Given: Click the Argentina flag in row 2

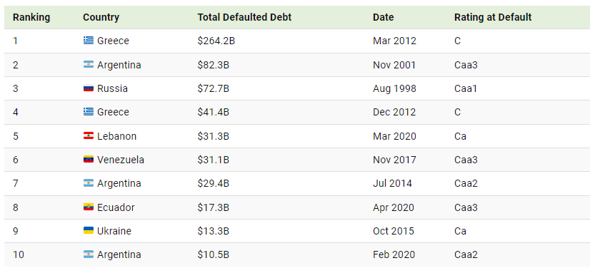Looking at the screenshot, I should [x=89, y=65].
